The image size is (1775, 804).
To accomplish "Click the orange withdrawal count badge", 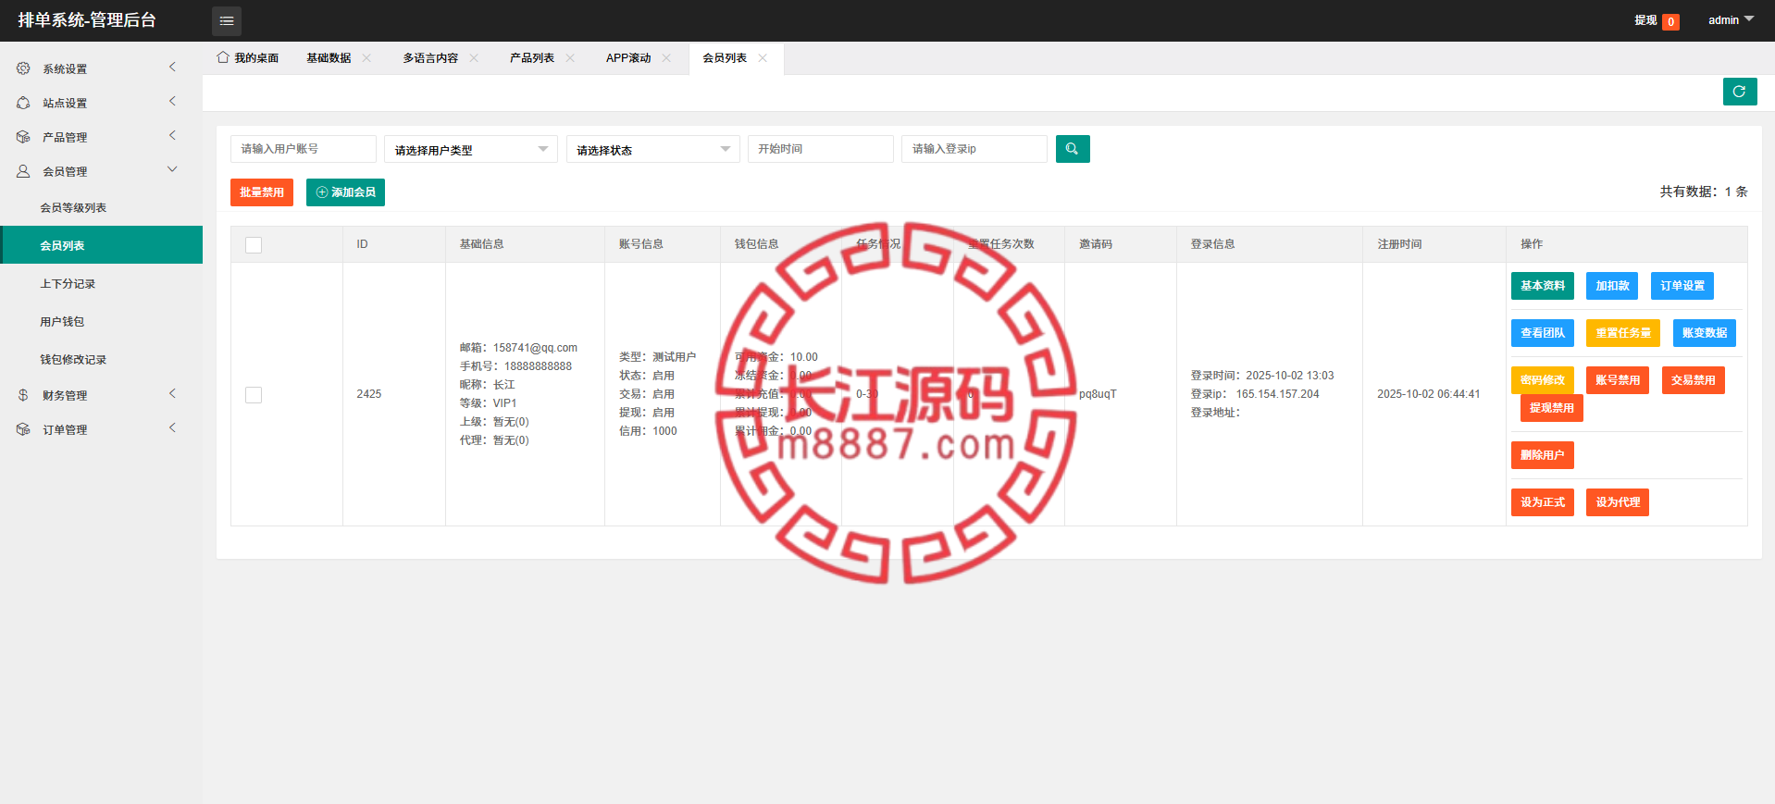I will tap(1670, 22).
